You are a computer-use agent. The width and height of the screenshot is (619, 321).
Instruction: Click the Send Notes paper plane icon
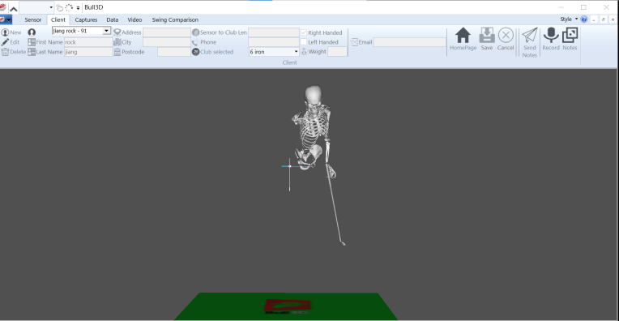[x=529, y=36]
